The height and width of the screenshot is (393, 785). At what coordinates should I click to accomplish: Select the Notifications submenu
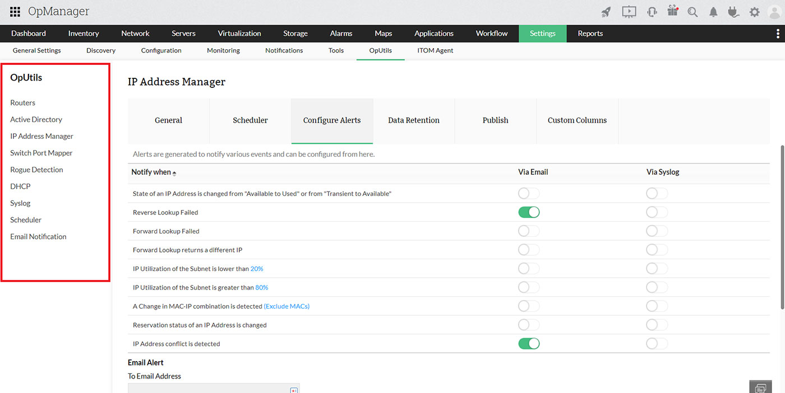(x=284, y=50)
